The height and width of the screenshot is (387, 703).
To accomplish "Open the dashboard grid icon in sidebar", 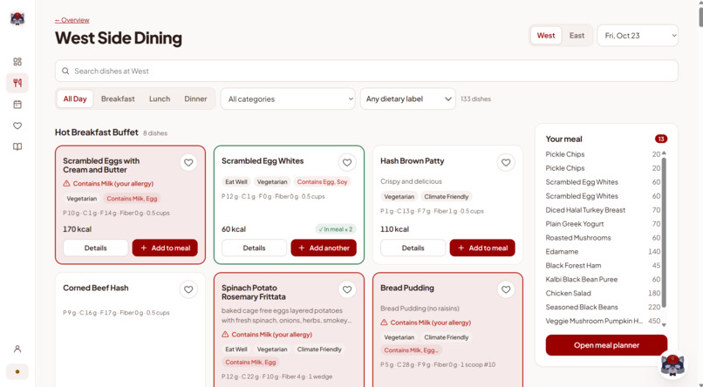I will [x=17, y=62].
